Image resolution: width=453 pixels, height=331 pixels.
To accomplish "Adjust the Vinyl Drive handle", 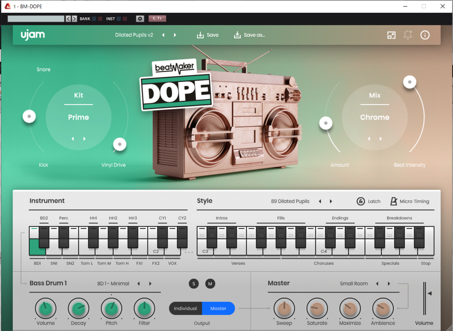I will pos(119,144).
